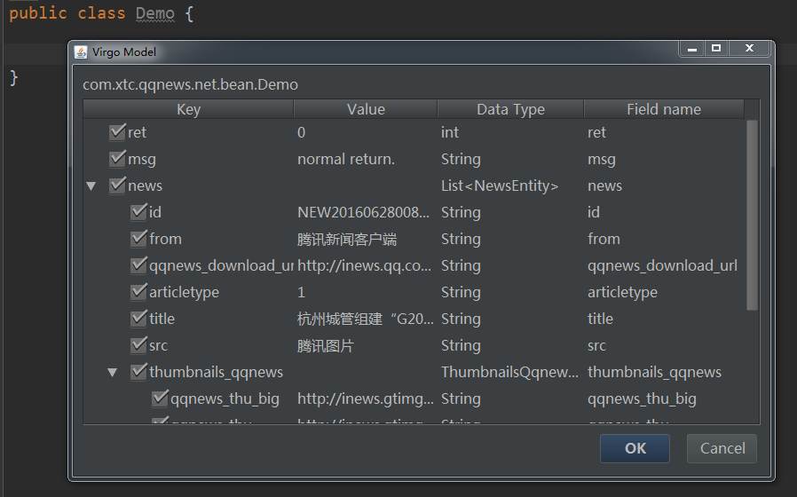Edit the field name cell qqnews_download_url
The width and height of the screenshot is (797, 497).
tap(662, 265)
